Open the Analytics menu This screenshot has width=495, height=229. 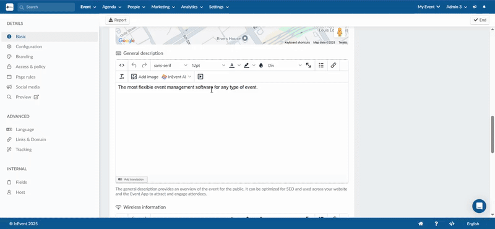coord(192,7)
